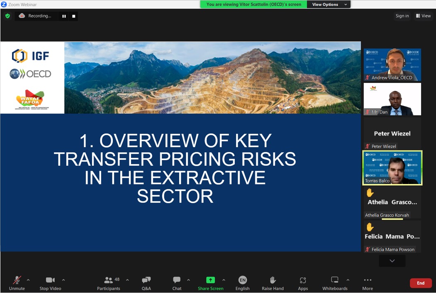Click the OECD logo on the slide
Viewport: 436px width, 293px height.
point(30,74)
